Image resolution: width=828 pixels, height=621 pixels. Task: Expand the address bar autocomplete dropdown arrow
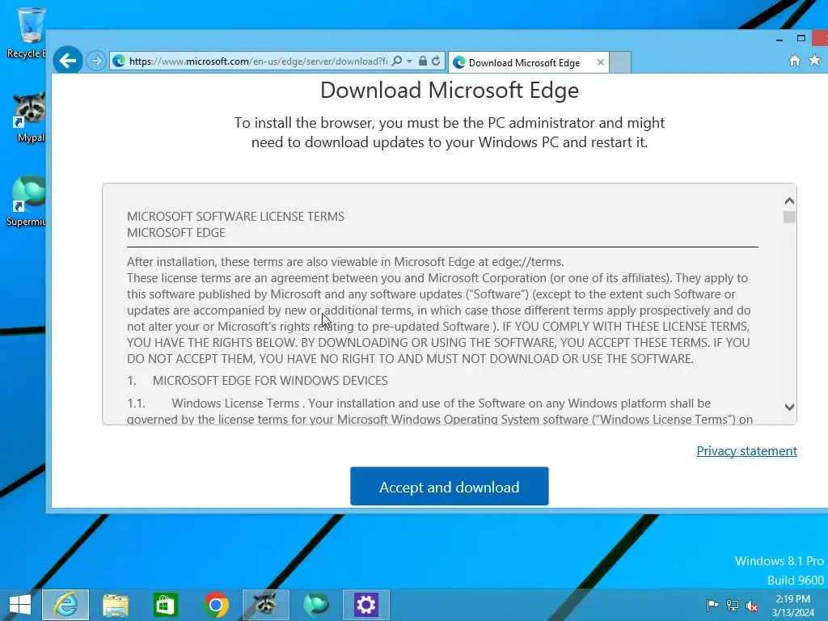(x=409, y=61)
